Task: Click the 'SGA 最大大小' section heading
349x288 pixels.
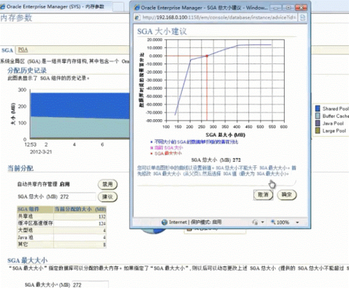Action: click(x=27, y=260)
